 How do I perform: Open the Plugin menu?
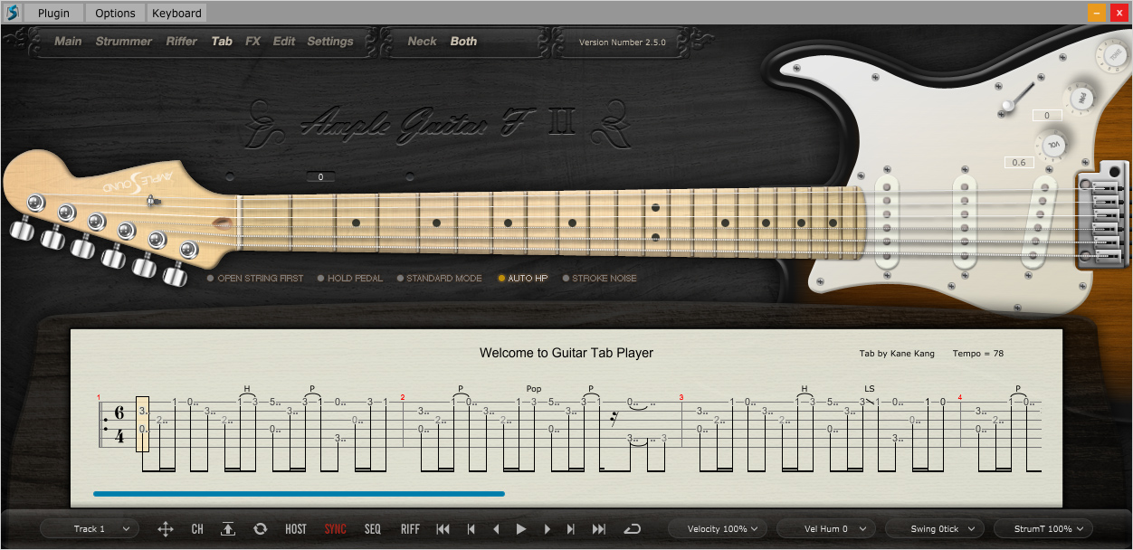[53, 13]
